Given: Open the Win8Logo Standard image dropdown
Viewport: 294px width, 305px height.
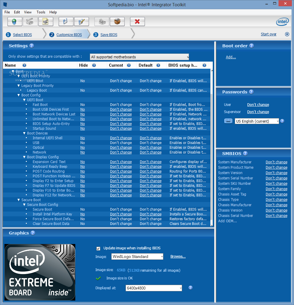Looking at the screenshot, I should [x=137, y=256].
